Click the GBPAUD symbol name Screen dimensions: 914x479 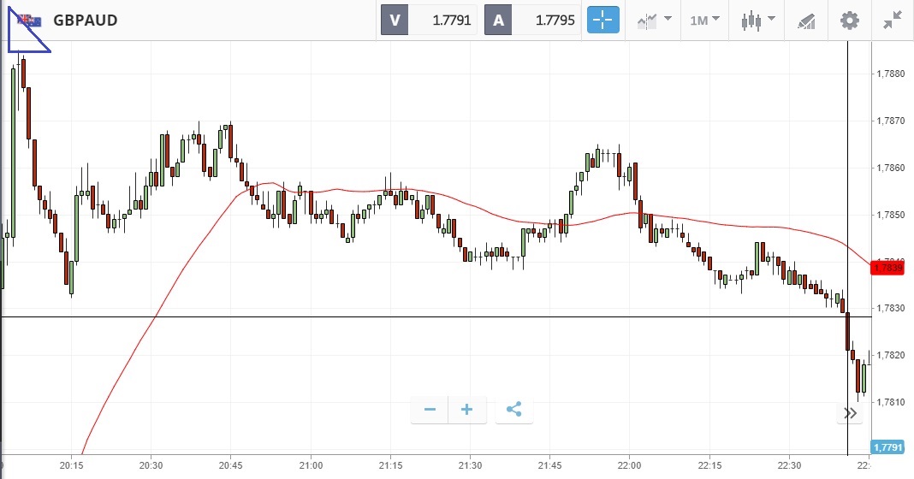[85, 21]
